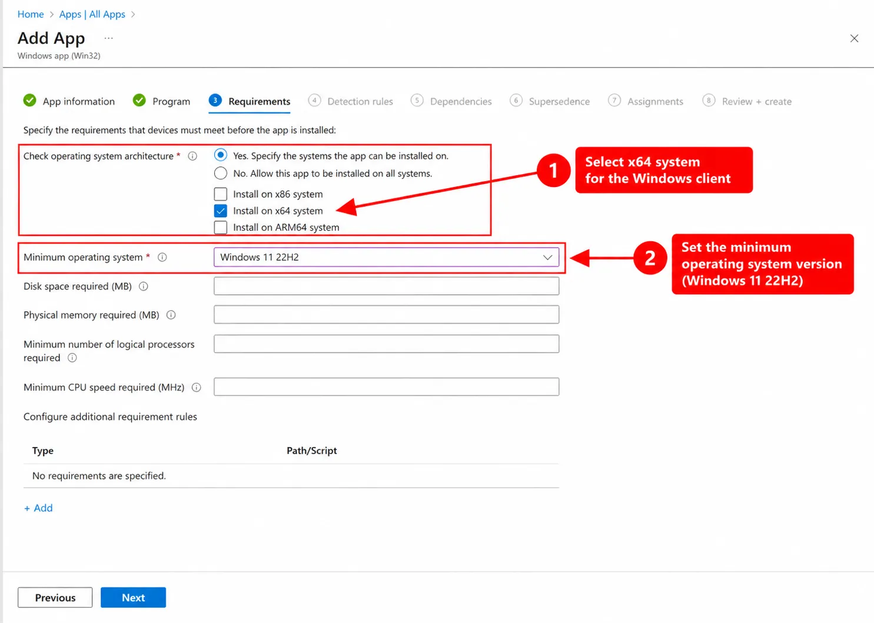The height and width of the screenshot is (623, 874).
Task: Click the step 6 circle for Supersedence
Action: click(516, 101)
